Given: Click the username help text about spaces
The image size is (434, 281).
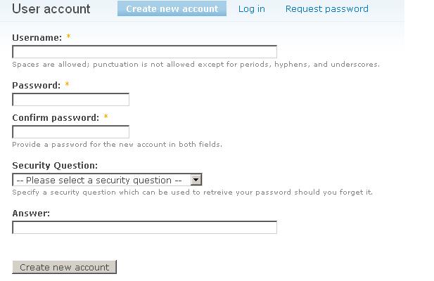Looking at the screenshot, I should pyautogui.click(x=196, y=65).
